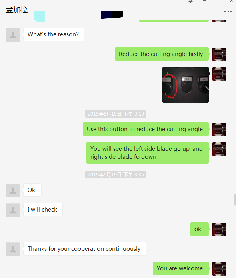Click sender avatar next to "Reduce the cutting angle firstly"

[x=219, y=54]
